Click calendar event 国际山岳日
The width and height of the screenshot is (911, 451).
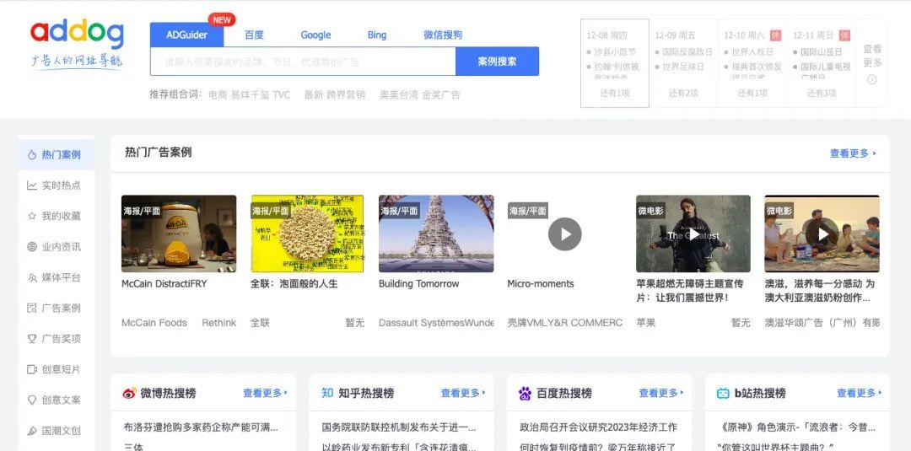point(822,51)
